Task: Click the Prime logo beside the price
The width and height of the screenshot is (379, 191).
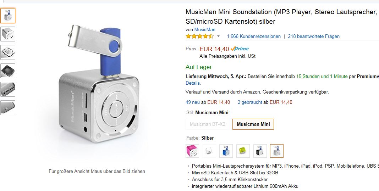Action: click(240, 49)
